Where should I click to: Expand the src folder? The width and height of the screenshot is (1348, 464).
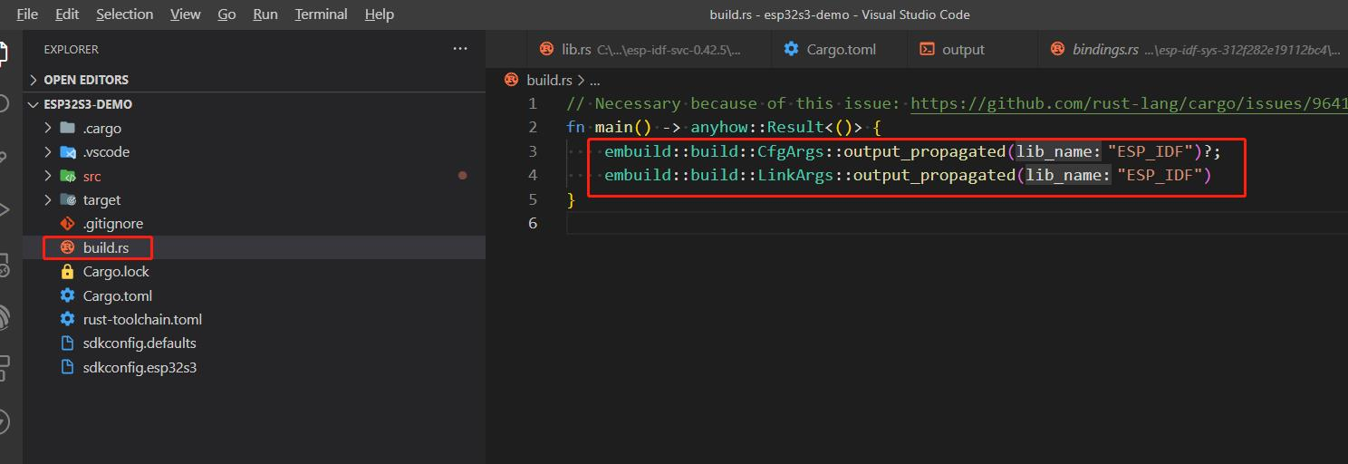(48, 176)
